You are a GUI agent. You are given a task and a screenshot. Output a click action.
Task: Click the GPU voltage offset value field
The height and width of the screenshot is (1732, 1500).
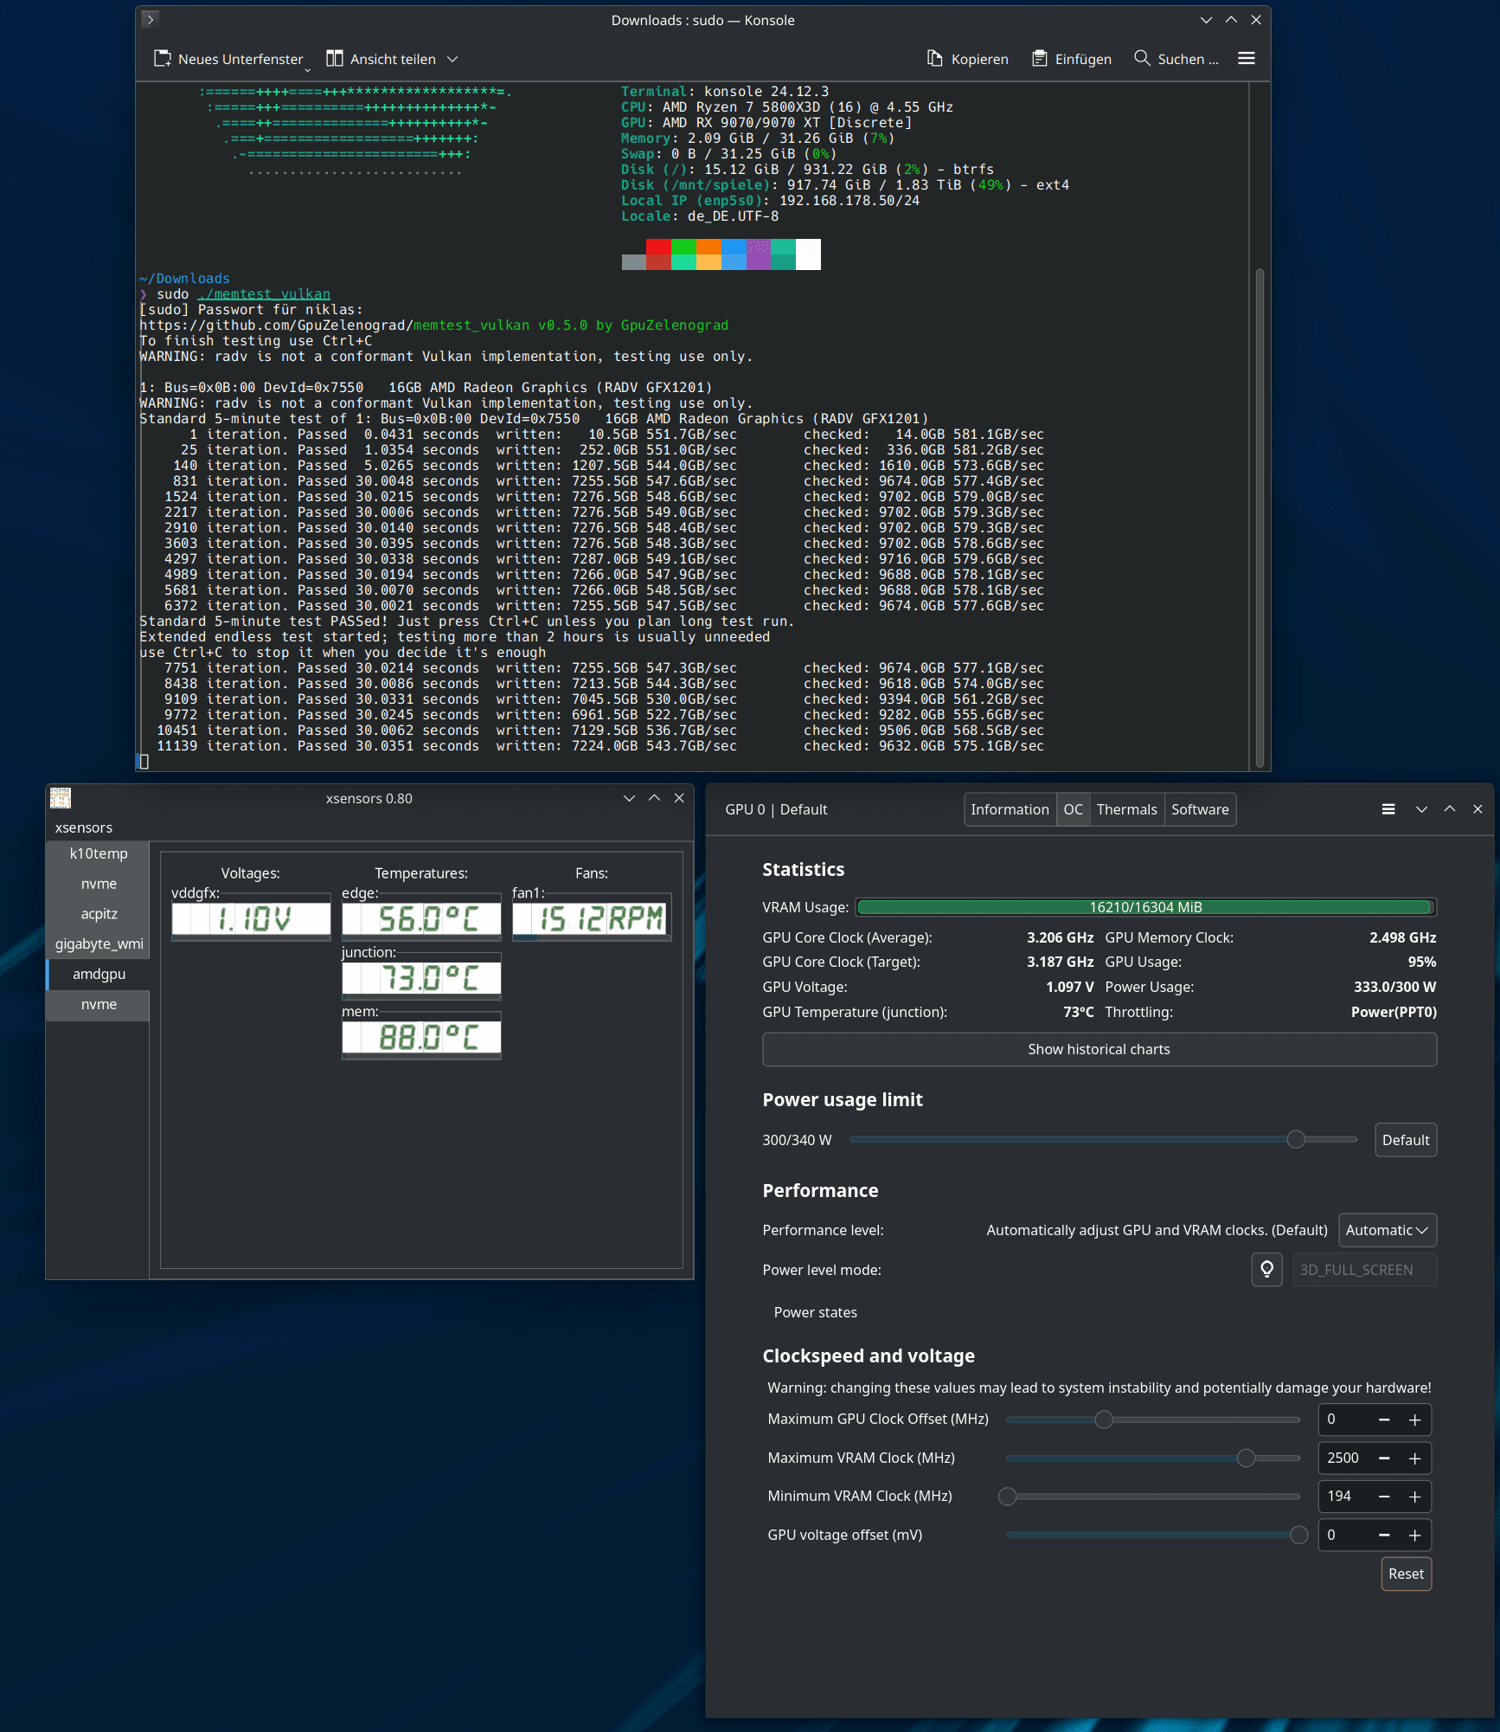pyautogui.click(x=1343, y=1536)
